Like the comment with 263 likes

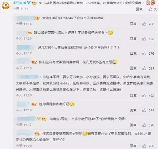click(x=144, y=146)
